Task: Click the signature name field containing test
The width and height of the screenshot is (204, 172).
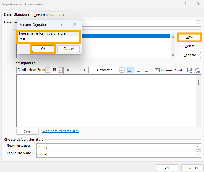Action: pyautogui.click(x=49, y=39)
